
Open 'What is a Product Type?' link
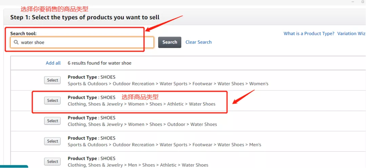click(x=309, y=34)
